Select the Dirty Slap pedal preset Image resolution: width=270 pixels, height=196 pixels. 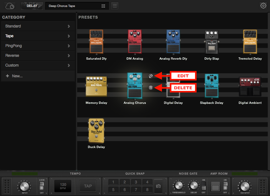point(212,42)
